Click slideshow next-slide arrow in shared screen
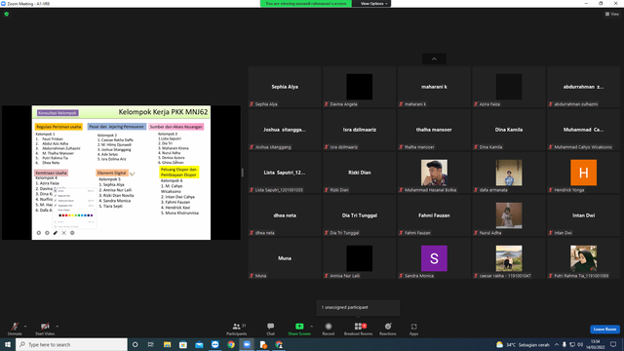 pyautogui.click(x=47, y=233)
